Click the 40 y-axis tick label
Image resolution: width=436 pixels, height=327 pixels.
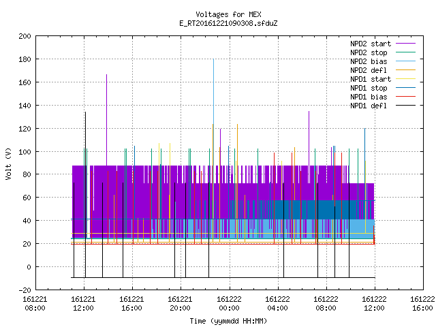click(x=27, y=221)
